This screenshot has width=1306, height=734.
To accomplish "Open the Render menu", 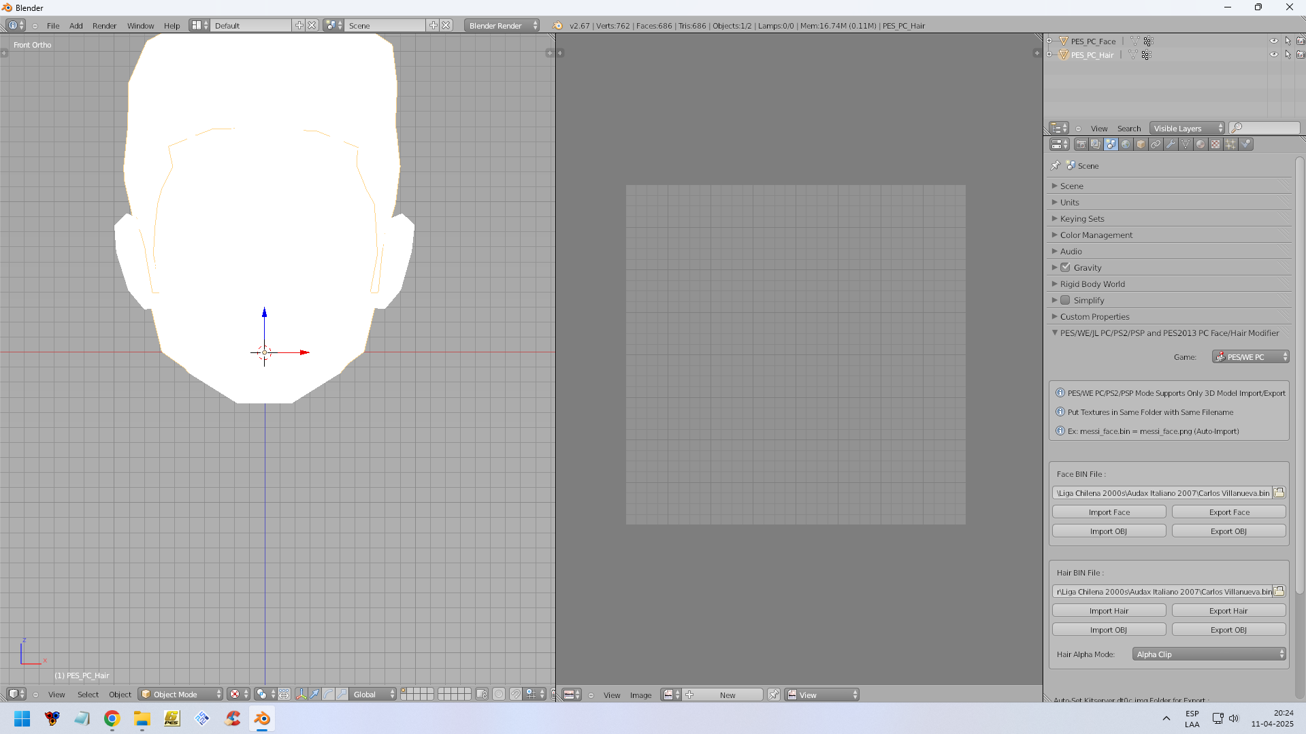I will point(105,26).
